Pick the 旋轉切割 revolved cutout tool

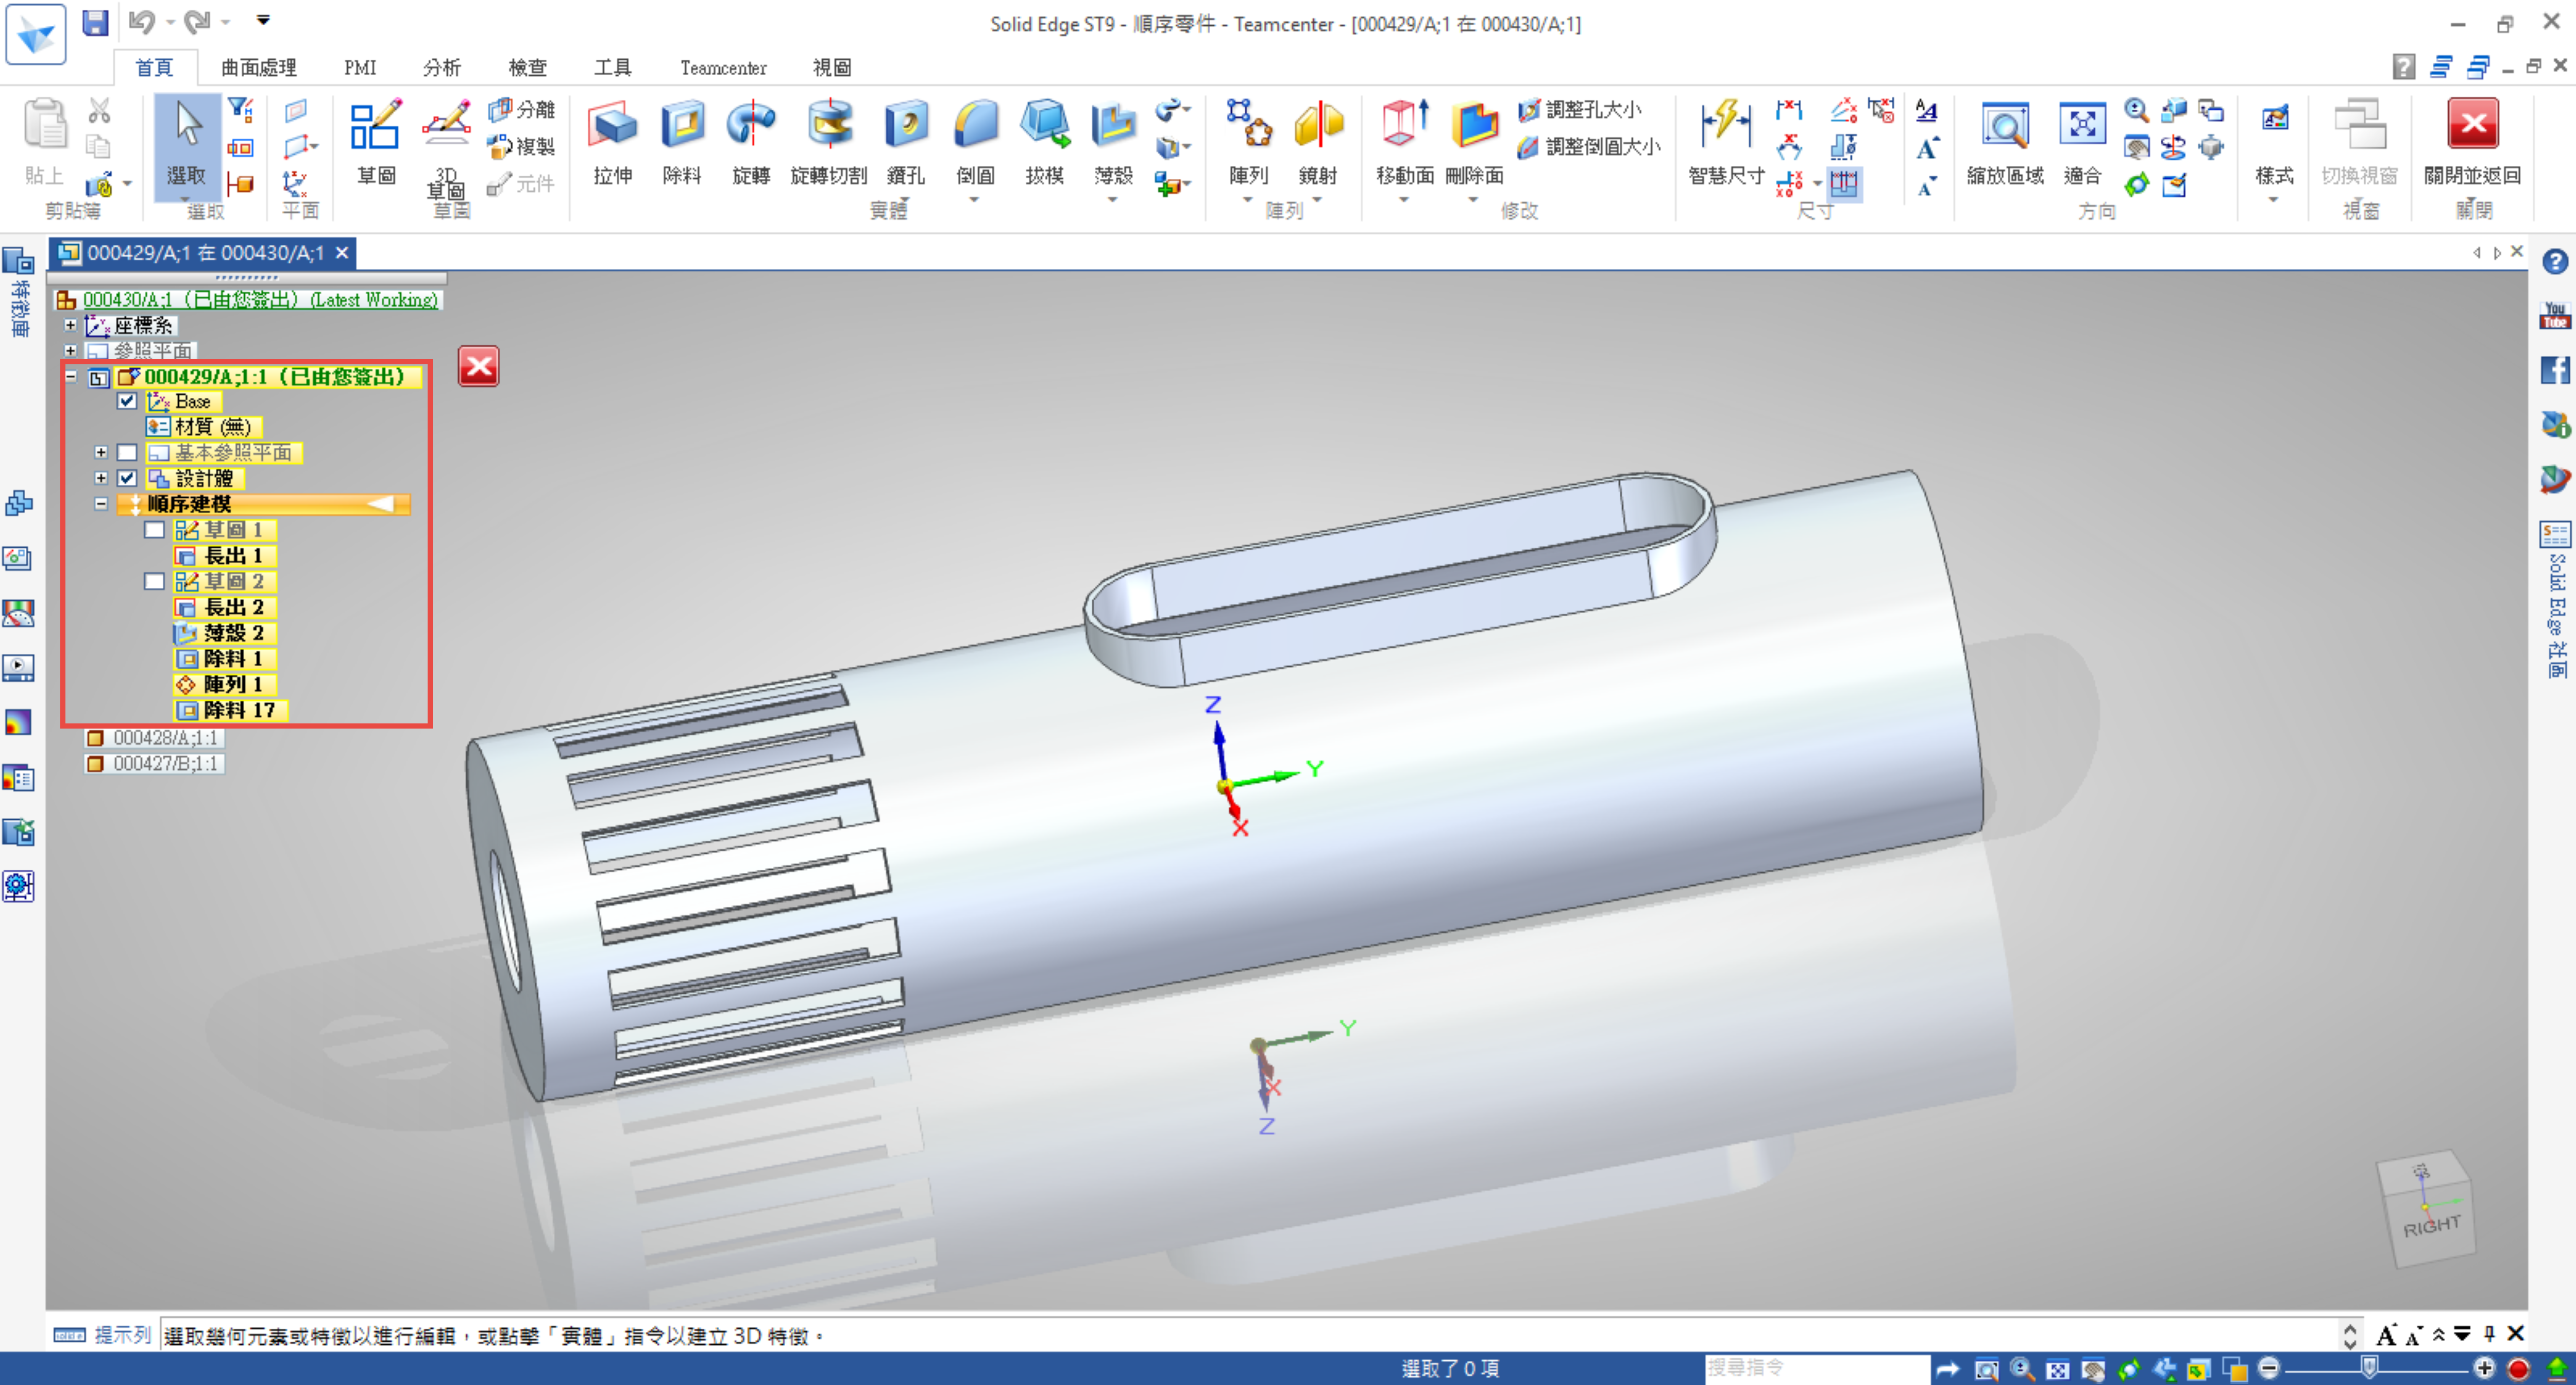click(x=829, y=141)
